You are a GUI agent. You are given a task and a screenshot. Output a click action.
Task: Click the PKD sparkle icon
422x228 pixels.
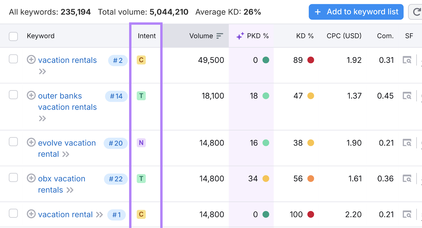[240, 36]
